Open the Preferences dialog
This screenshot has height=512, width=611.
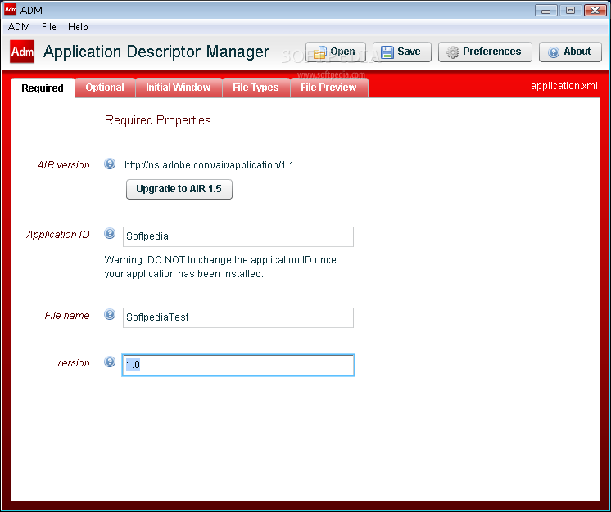click(485, 52)
